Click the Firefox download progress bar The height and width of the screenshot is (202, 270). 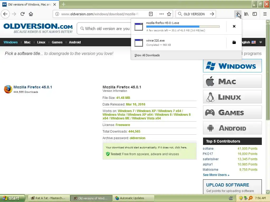click(183, 27)
